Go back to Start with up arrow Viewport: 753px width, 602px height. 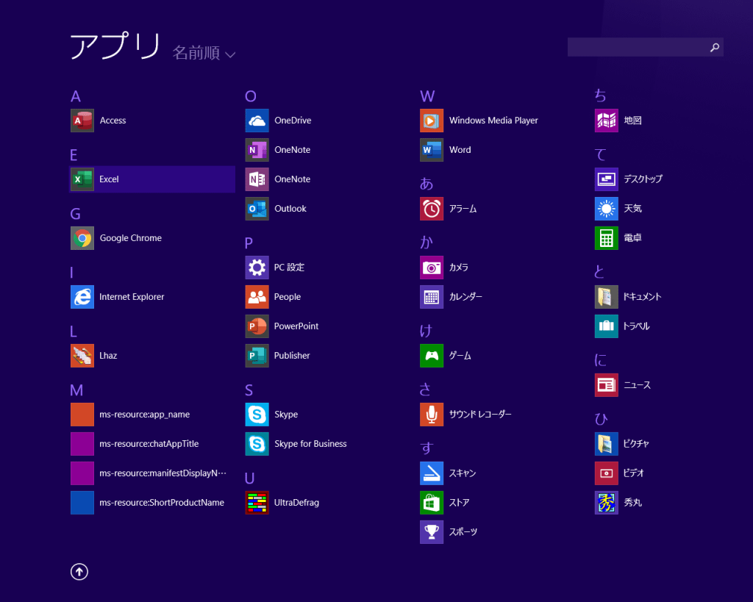tap(79, 572)
